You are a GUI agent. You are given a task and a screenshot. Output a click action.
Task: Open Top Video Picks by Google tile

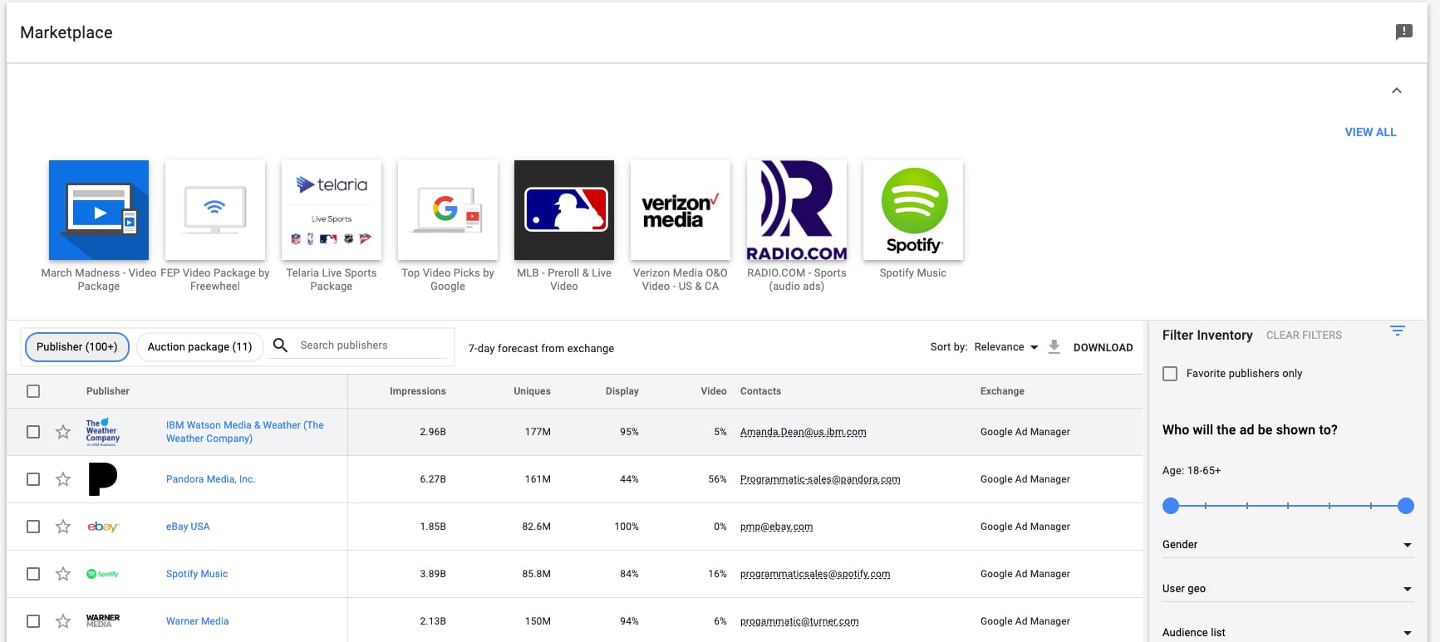tap(448, 210)
